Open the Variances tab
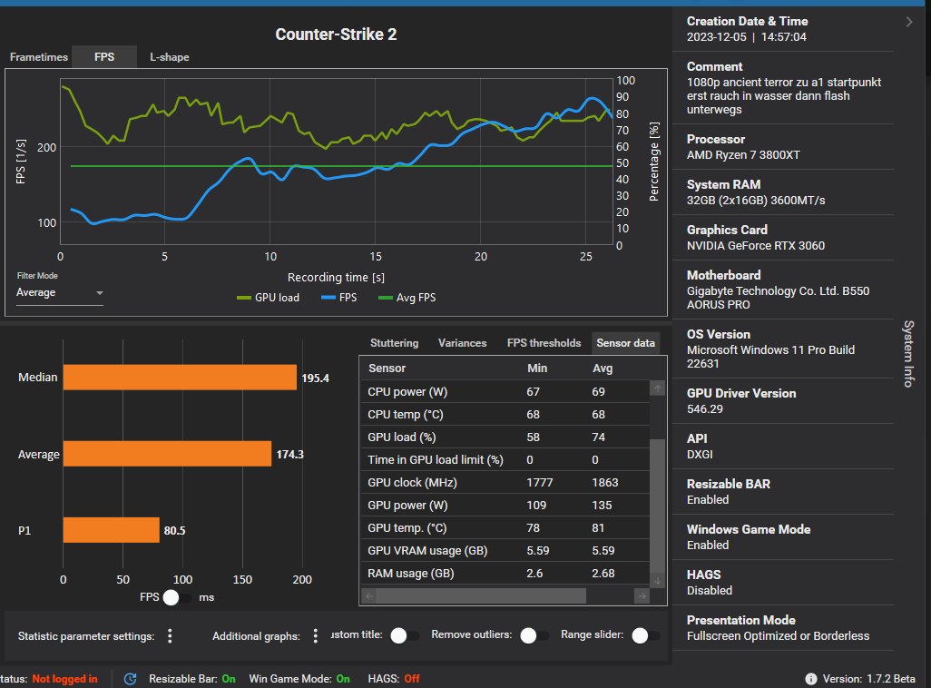931x688 pixels. pyautogui.click(x=462, y=343)
